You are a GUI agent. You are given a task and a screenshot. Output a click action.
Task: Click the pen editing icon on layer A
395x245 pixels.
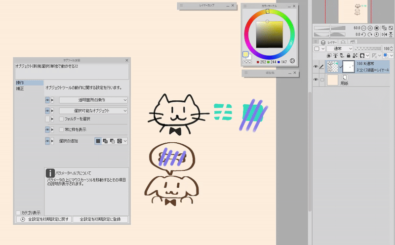(x=322, y=67)
